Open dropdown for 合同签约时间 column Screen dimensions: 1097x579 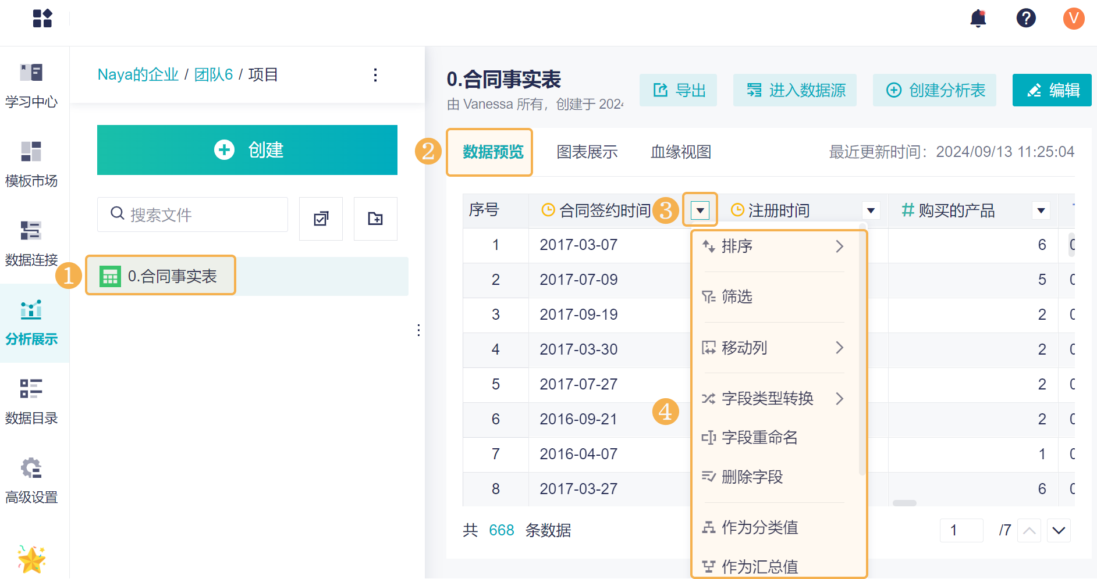700,210
